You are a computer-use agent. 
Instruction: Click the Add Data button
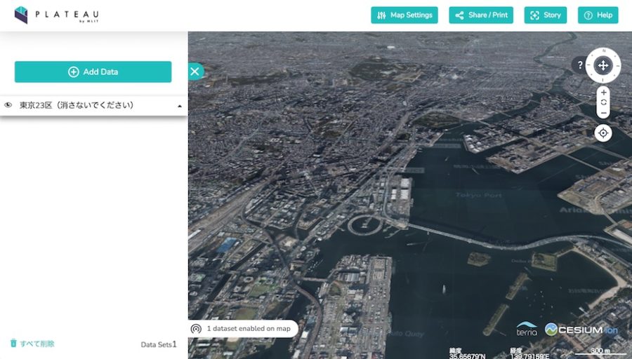(93, 72)
